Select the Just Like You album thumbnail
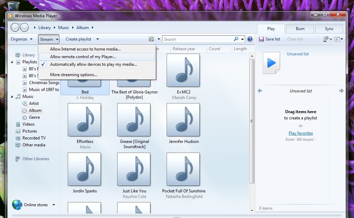 [134, 169]
